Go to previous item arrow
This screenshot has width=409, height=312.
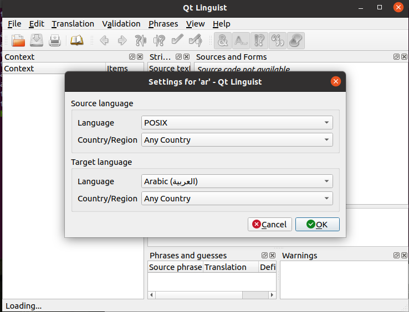[x=104, y=40]
